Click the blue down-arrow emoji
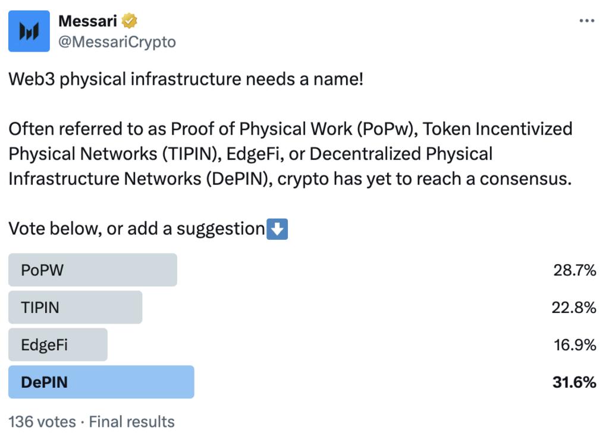 277,229
